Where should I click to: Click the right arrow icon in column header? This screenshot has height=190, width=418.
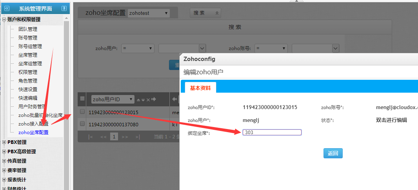[153, 99]
